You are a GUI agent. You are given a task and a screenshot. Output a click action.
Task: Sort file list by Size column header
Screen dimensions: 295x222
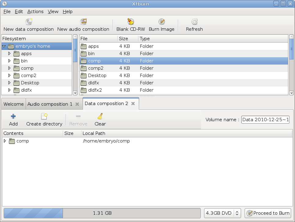[128, 39]
